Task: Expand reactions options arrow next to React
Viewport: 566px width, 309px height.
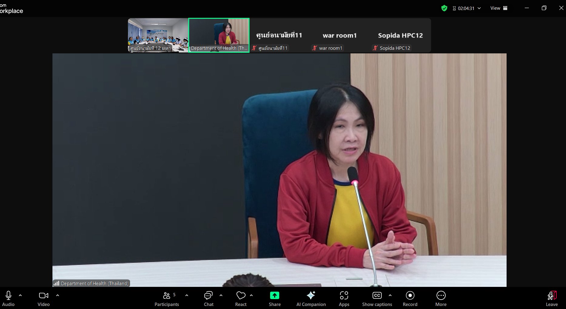Action: tap(251, 295)
